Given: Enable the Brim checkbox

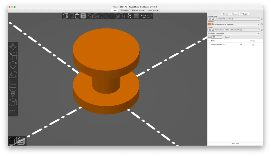Looking at the screenshot, I should tap(230, 37).
